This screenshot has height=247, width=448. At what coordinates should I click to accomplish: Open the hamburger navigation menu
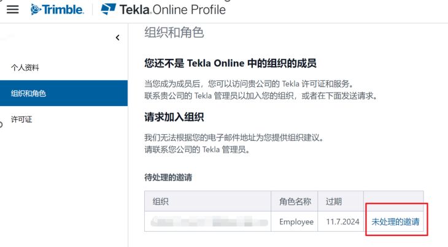(x=12, y=9)
